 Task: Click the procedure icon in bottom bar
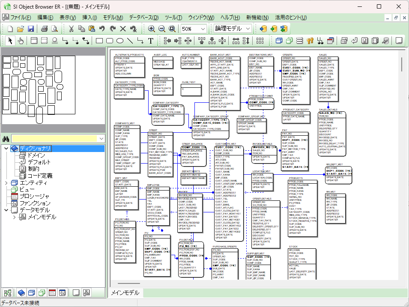pyautogui.click(x=52, y=292)
